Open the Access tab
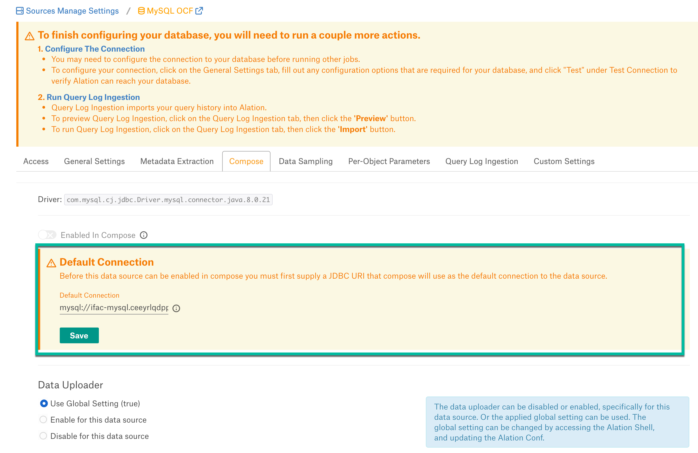The image size is (698, 453). click(36, 161)
